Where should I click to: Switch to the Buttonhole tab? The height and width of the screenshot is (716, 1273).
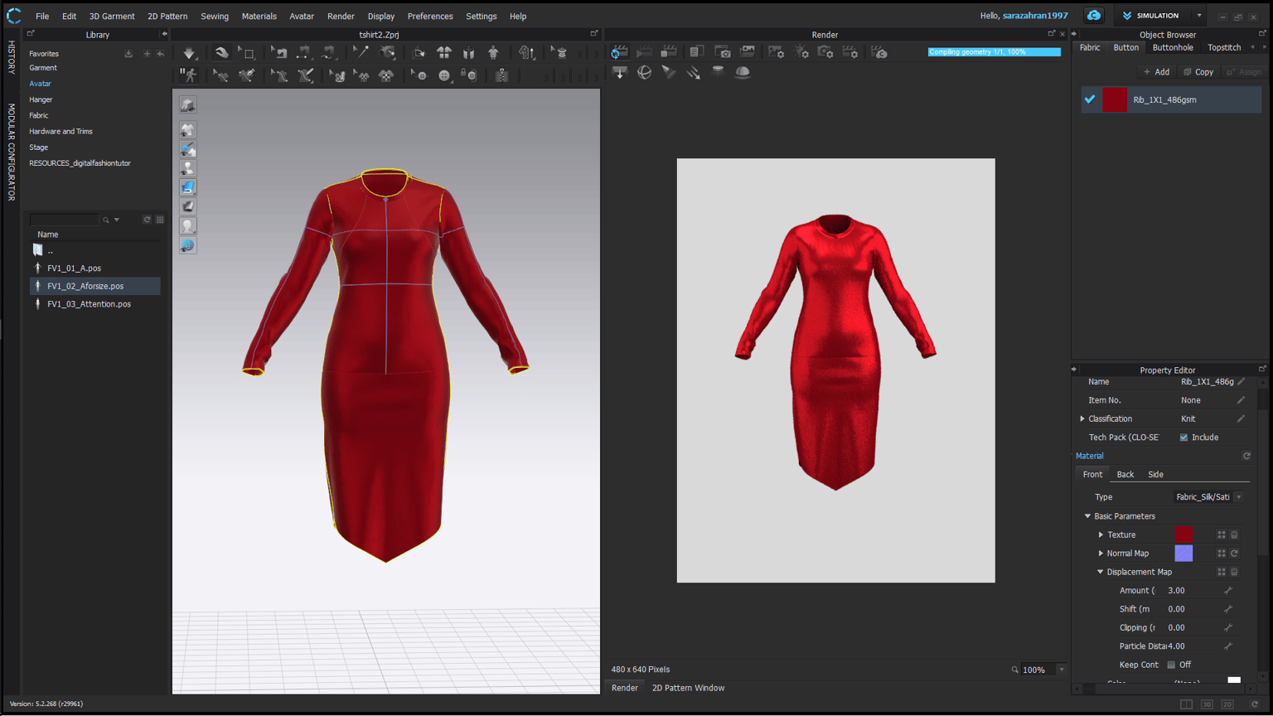(x=1173, y=47)
